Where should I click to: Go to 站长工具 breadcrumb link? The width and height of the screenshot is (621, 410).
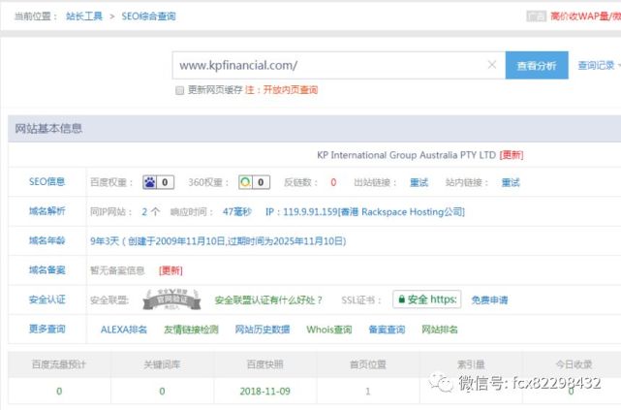84,16
